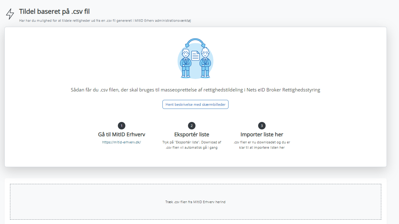This screenshot has height=224, width=399.
Task: Click the two-people file exchange illustration
Action: pyautogui.click(x=195, y=58)
